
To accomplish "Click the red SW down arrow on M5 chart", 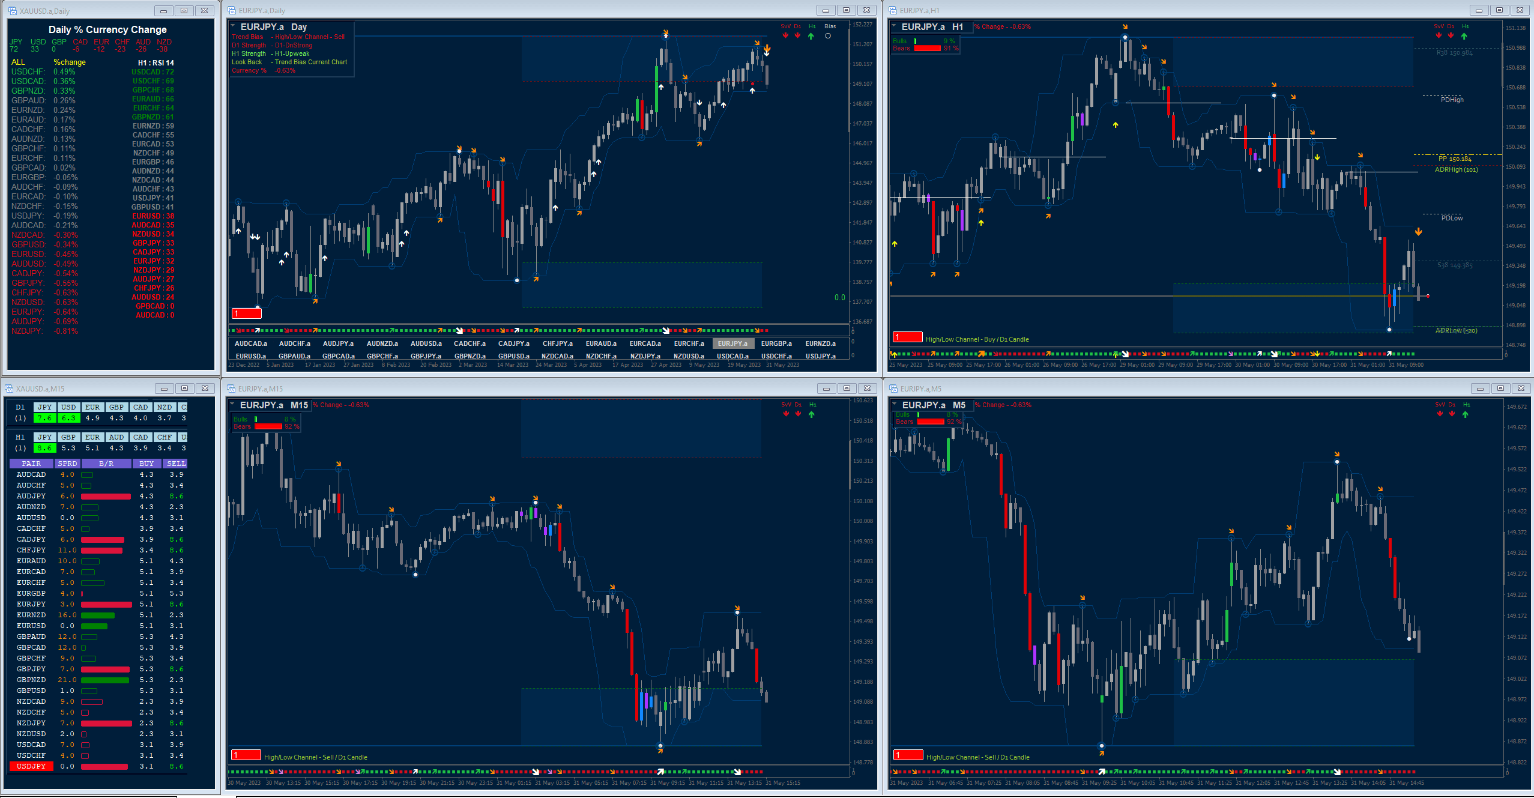I will click(x=1440, y=414).
